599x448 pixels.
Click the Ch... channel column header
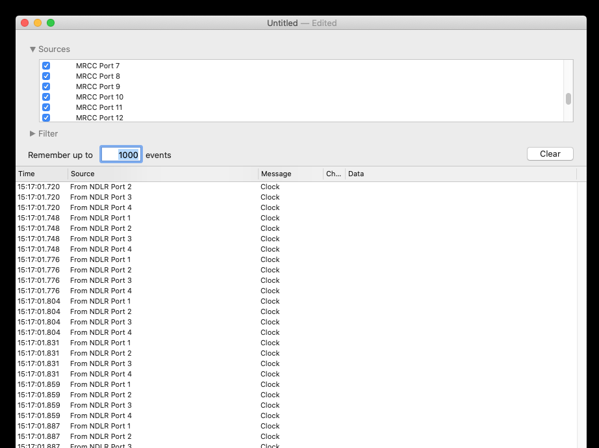pos(333,174)
